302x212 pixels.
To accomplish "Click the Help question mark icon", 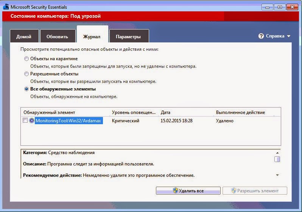I will point(261,36).
